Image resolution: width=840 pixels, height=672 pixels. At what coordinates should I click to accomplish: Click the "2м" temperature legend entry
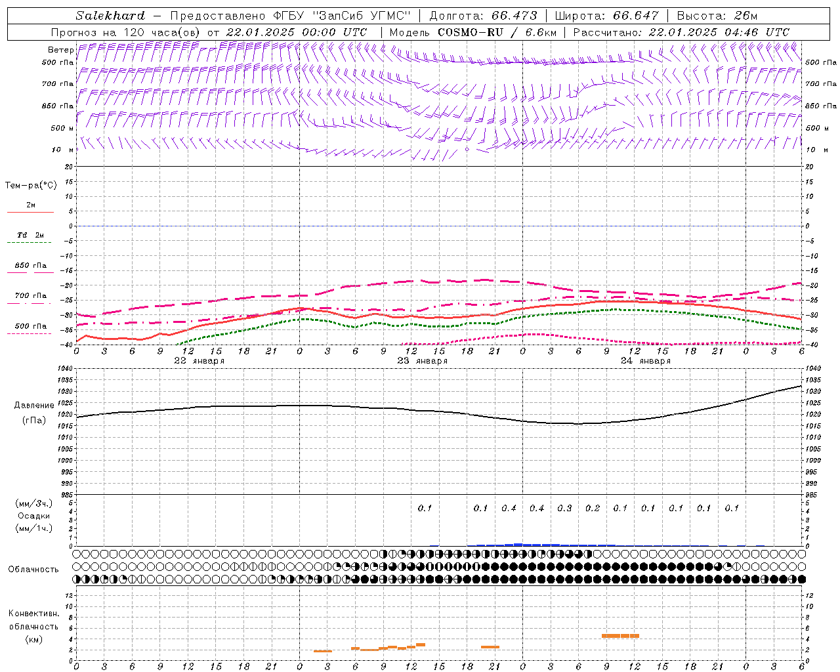click(31, 205)
